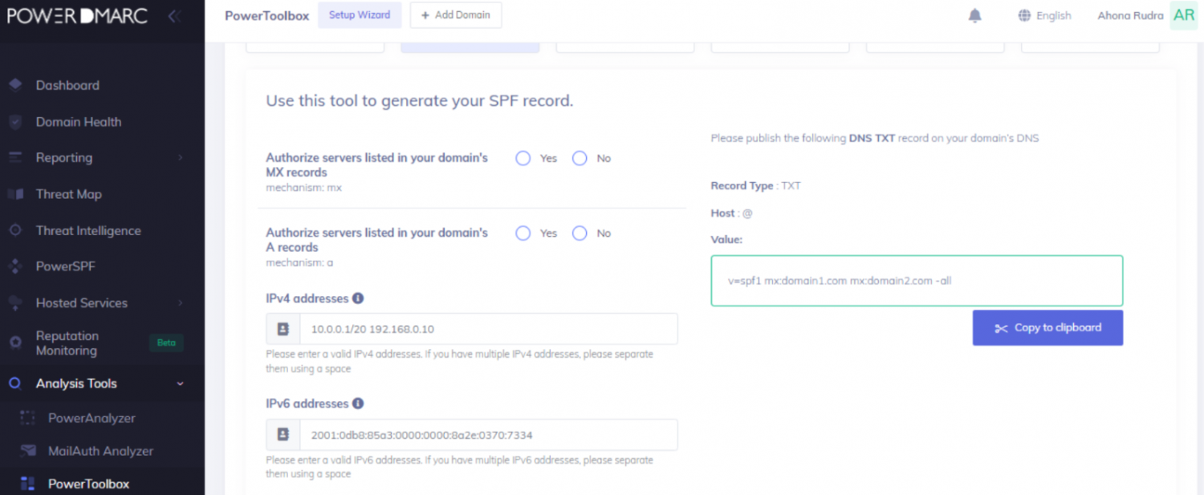Screen dimensions: 1204x495
Task: Click the IPv6 addresses info icon
Action: tap(358, 403)
